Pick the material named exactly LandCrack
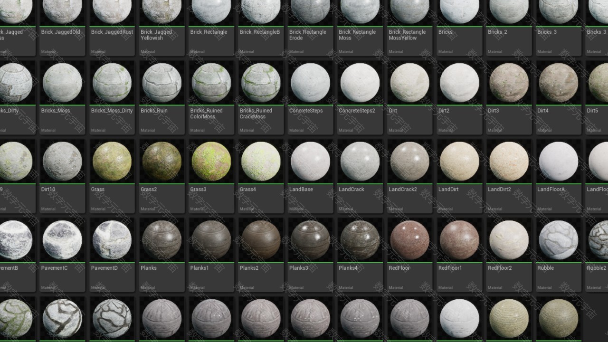The image size is (608, 342). coord(360,176)
